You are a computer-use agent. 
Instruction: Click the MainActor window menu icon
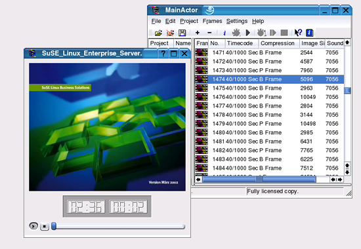click(156, 10)
